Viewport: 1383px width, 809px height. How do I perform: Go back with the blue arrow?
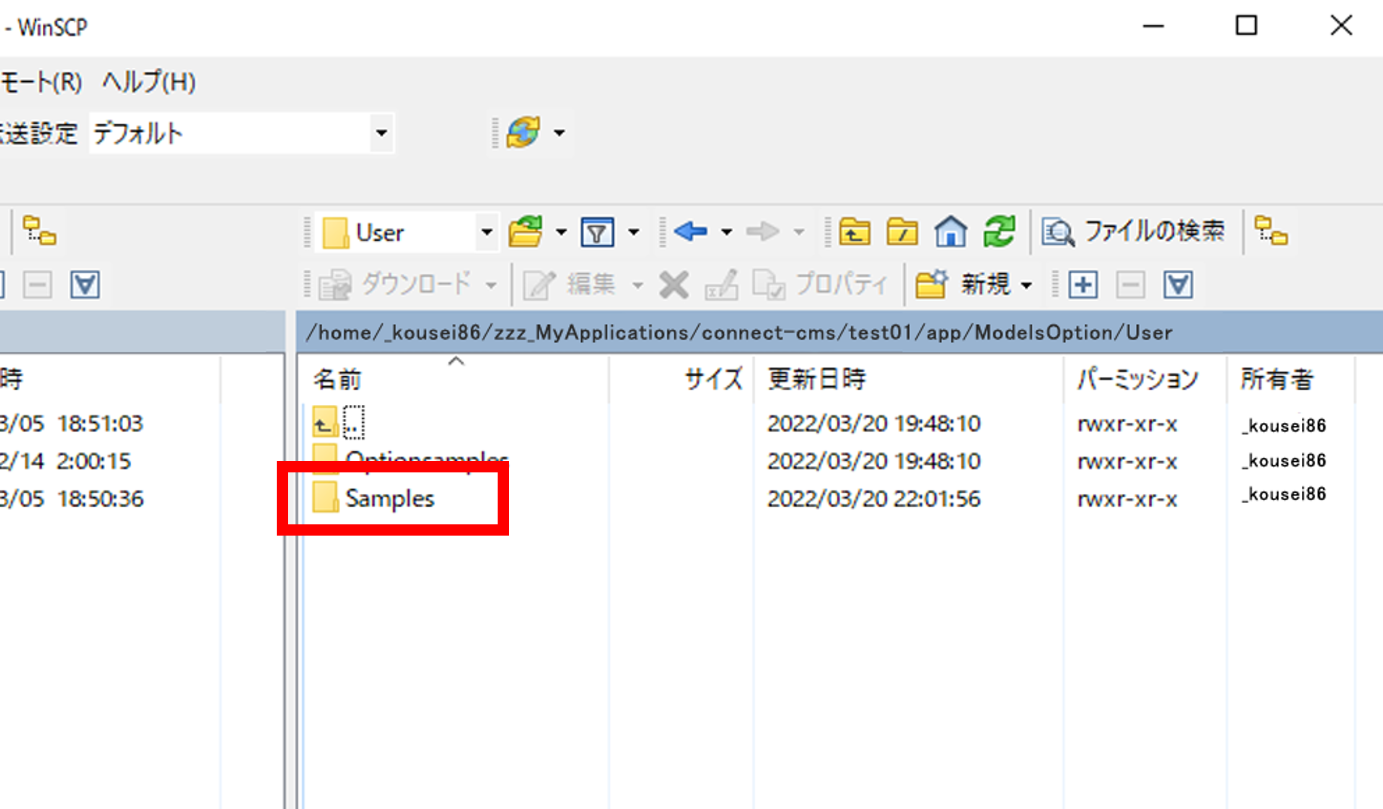pyautogui.click(x=690, y=231)
